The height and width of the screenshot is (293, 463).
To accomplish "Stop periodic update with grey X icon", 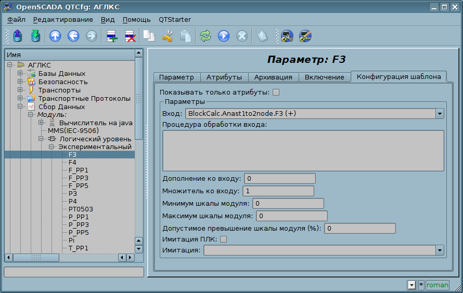I will (242, 36).
